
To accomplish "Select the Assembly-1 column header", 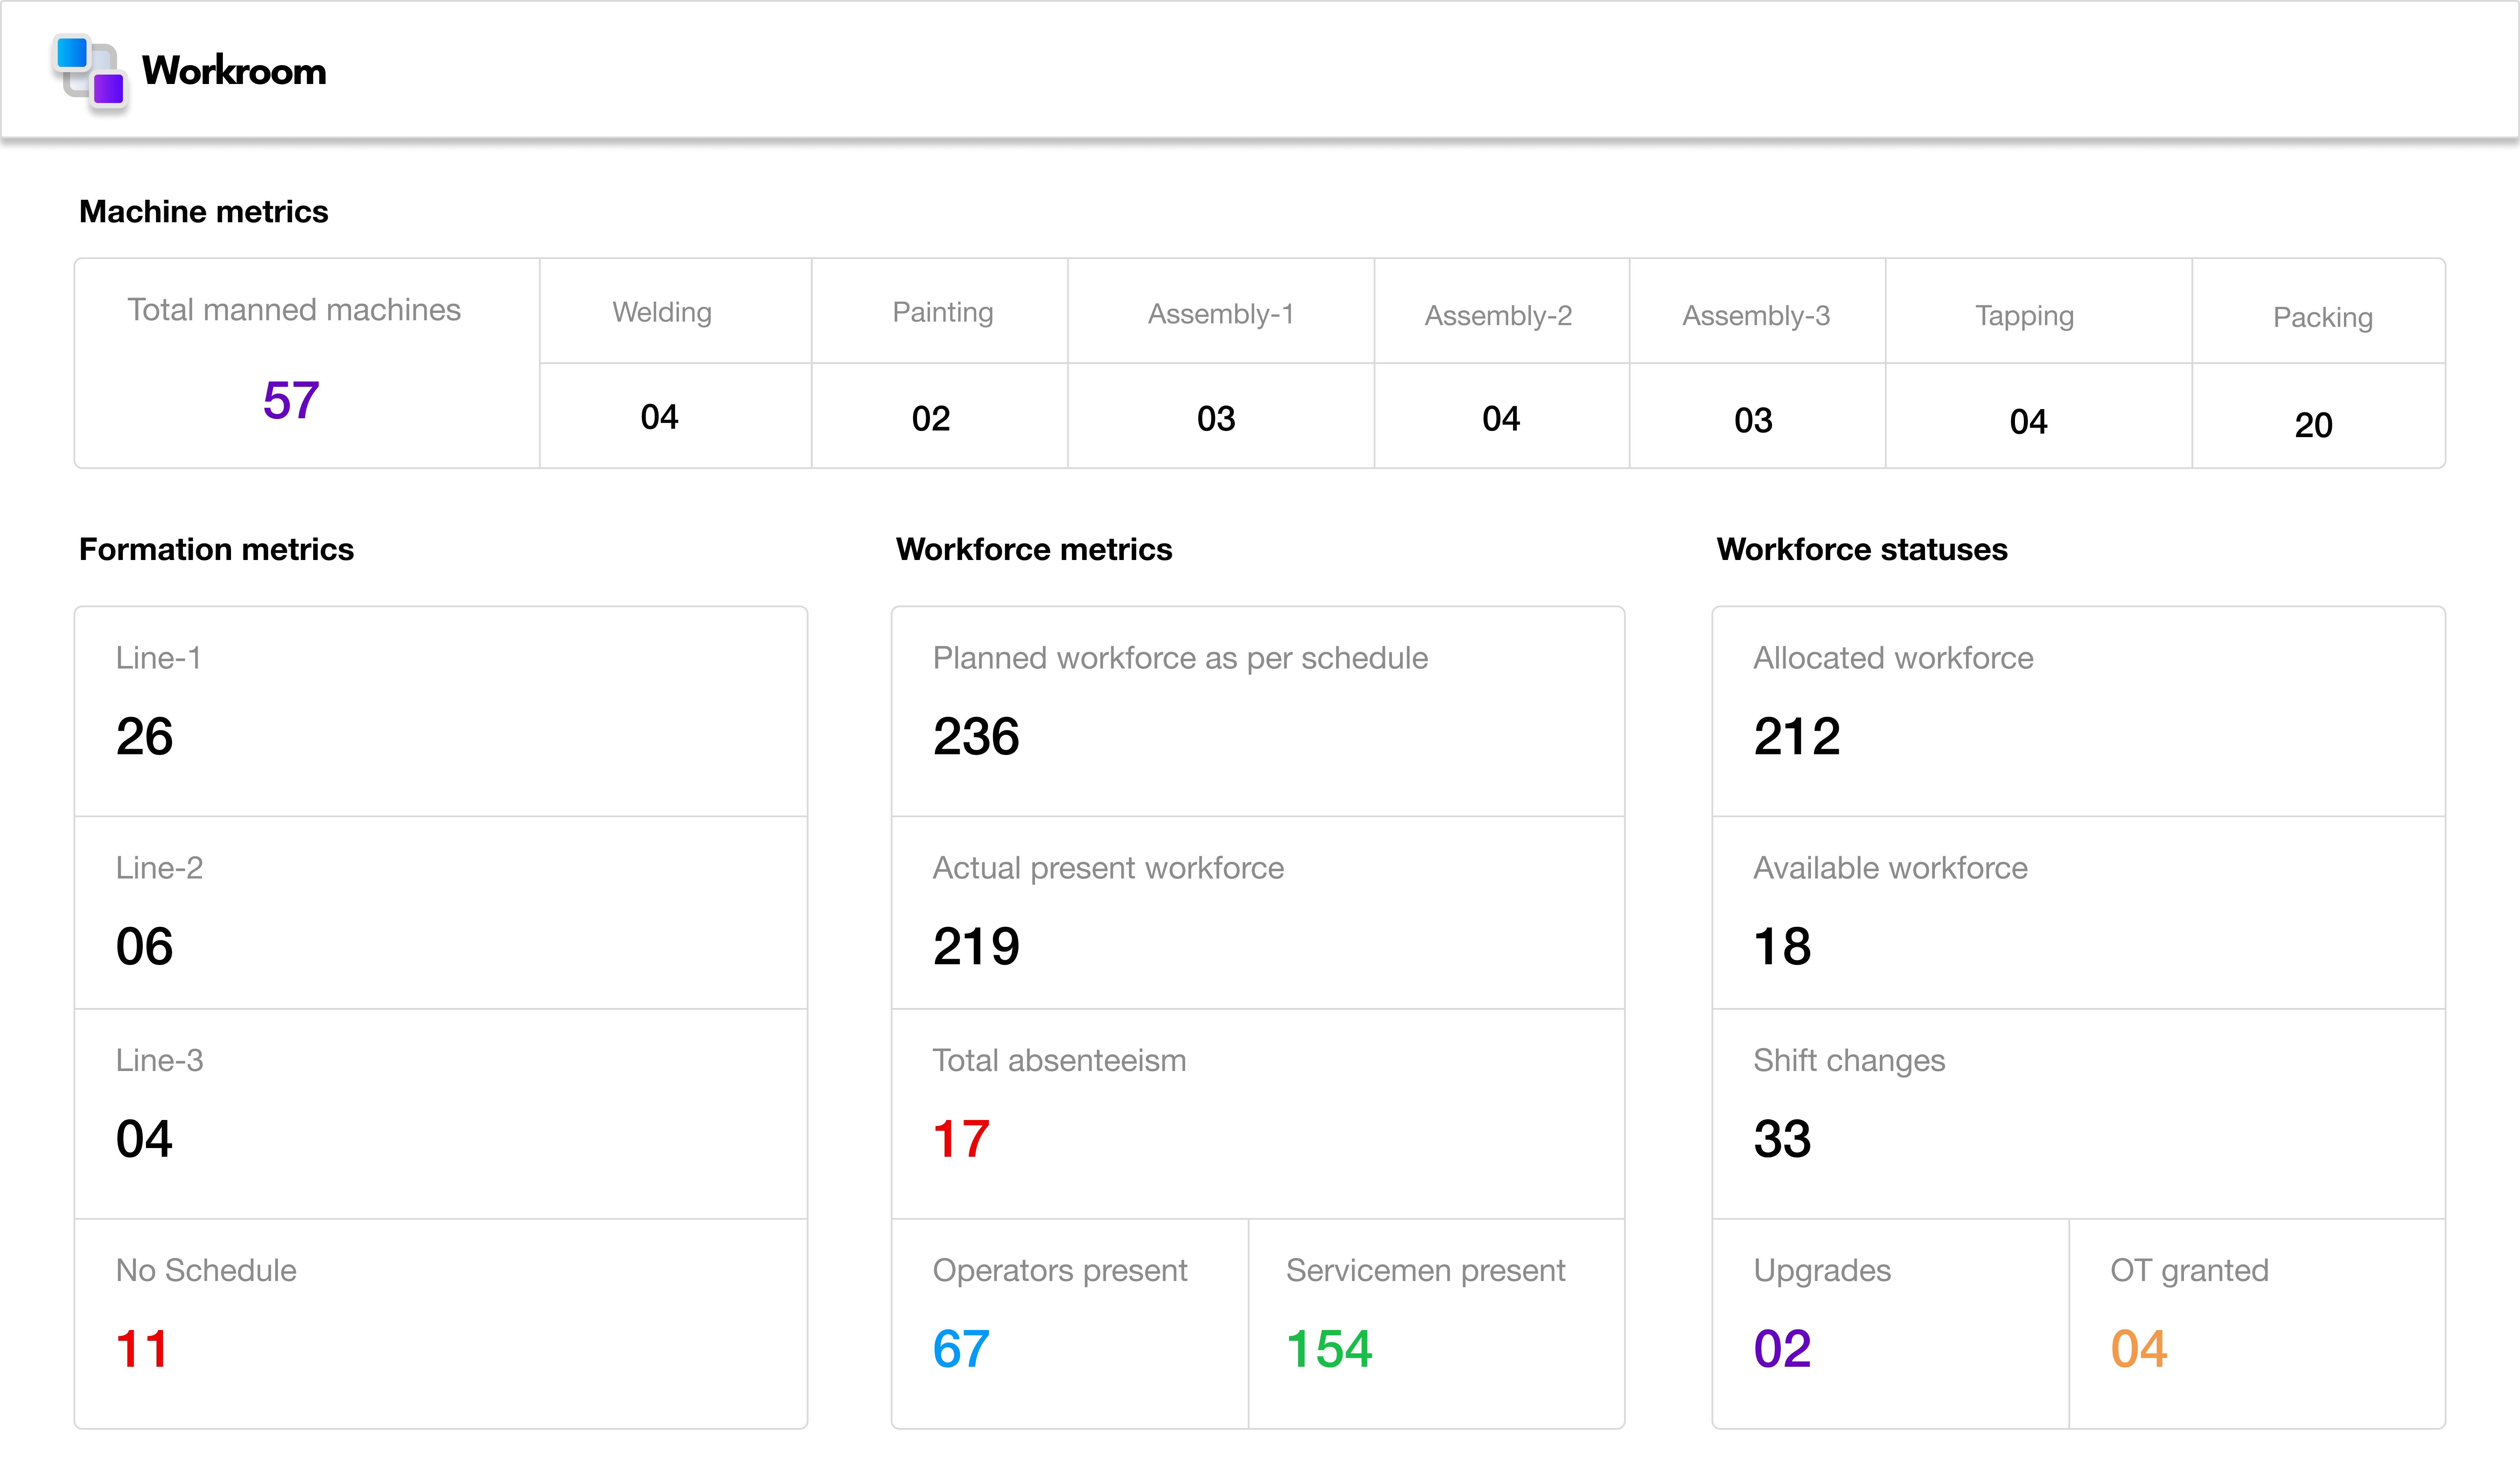I will [1221, 313].
